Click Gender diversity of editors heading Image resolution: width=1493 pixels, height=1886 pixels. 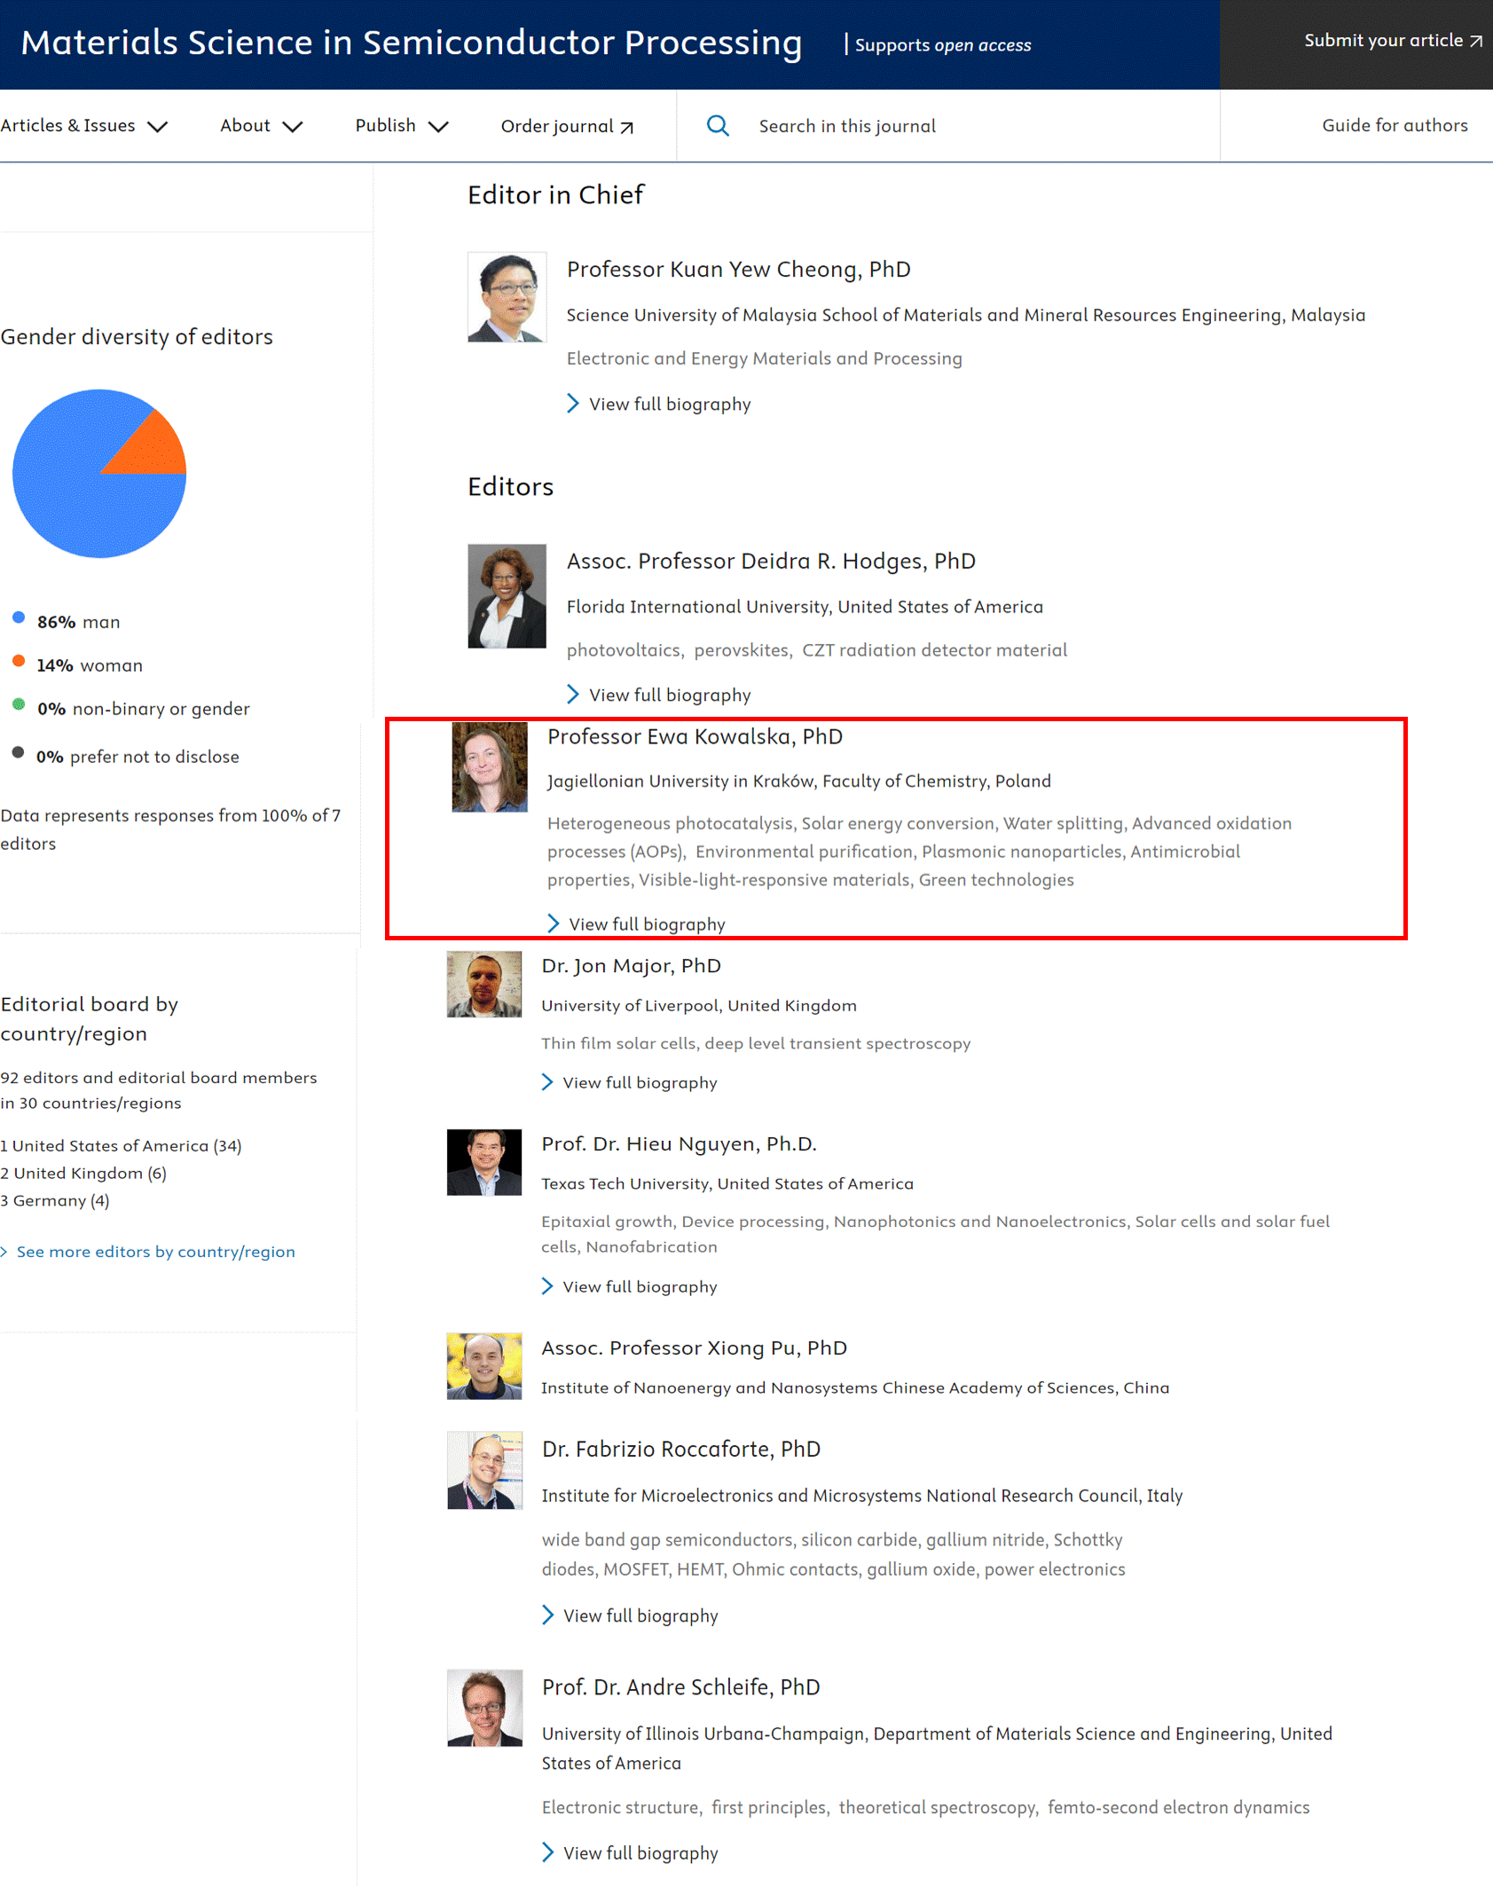tap(137, 337)
